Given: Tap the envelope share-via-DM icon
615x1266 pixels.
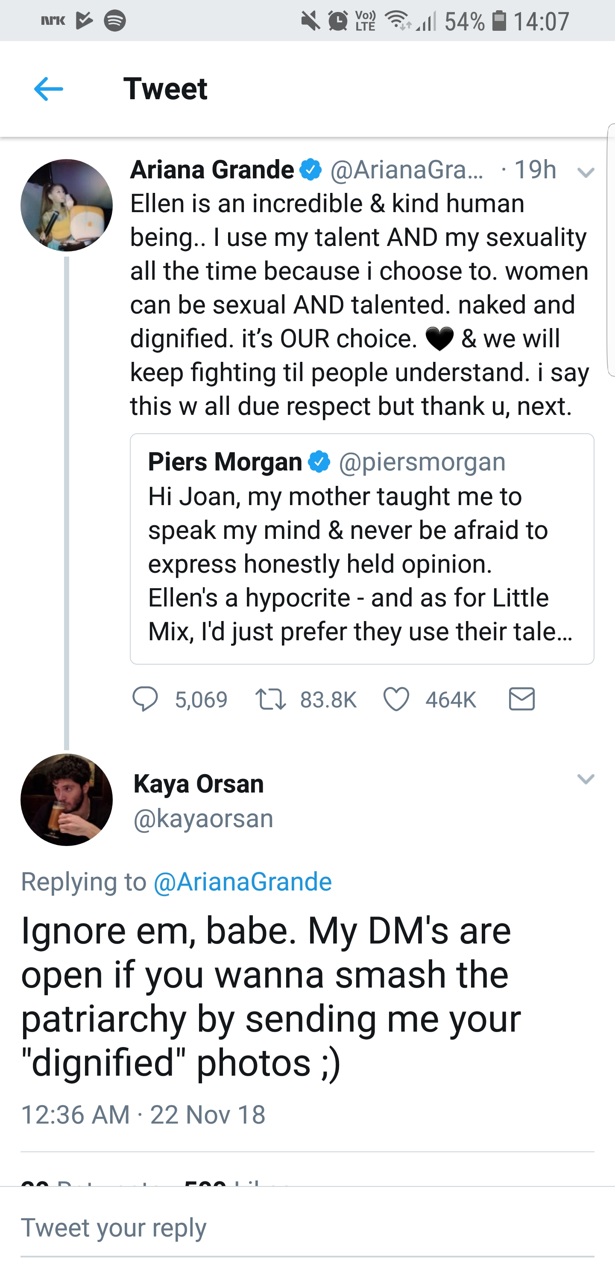Looking at the screenshot, I should pyautogui.click(x=521, y=699).
